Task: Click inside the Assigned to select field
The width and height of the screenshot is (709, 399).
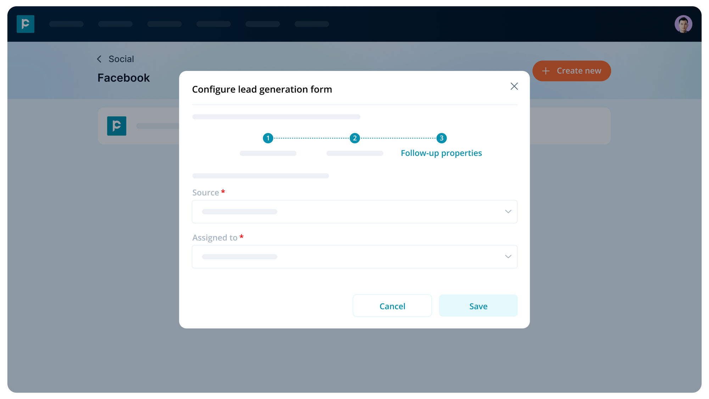Action: [x=347, y=257]
